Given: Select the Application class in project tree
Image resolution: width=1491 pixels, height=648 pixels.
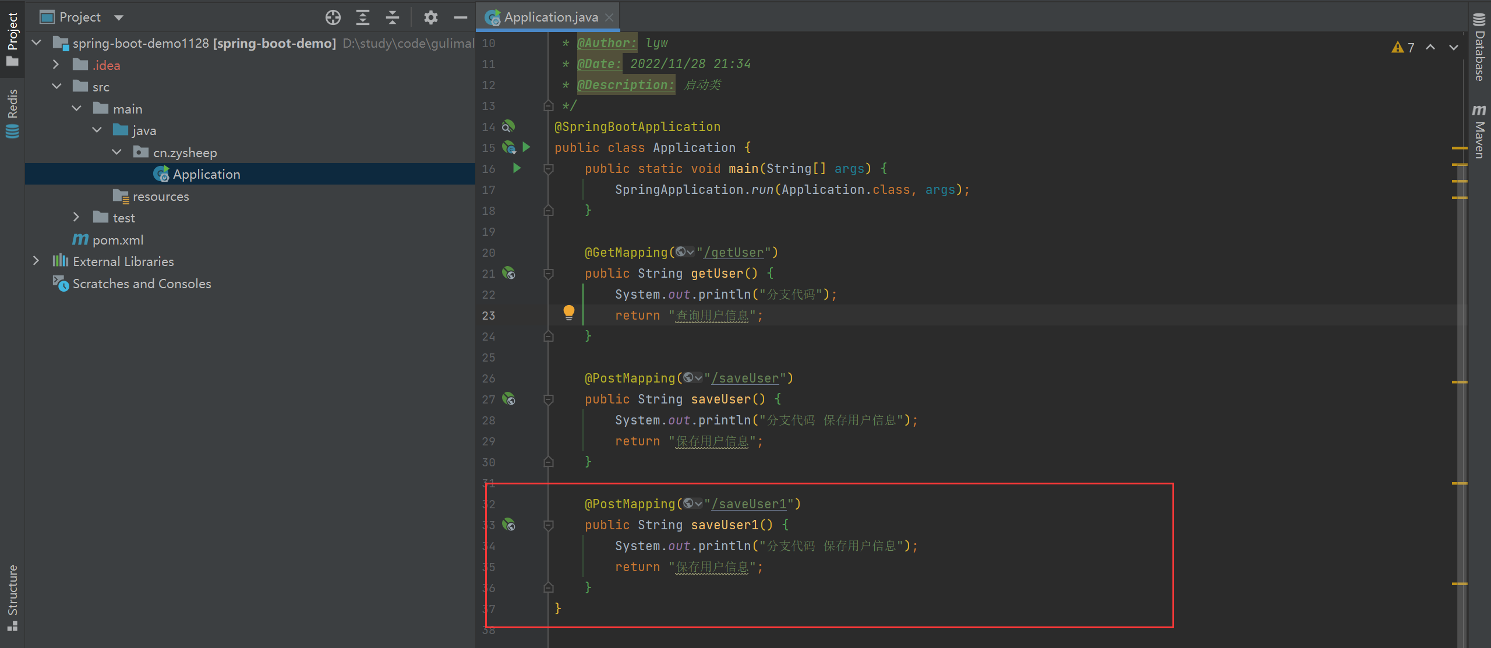Looking at the screenshot, I should coord(250,174).
